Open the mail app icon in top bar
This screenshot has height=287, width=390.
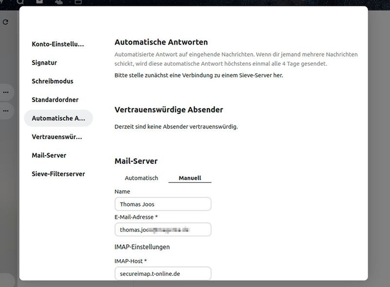click(x=39, y=2)
